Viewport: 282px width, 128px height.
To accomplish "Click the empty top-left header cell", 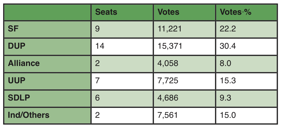I will point(48,12).
